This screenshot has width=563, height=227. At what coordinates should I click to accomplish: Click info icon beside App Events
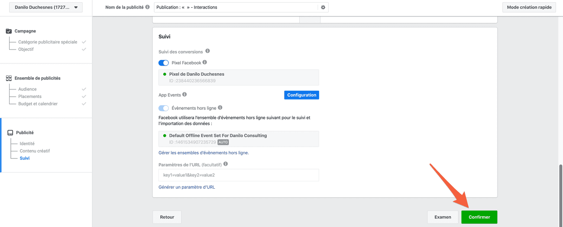(184, 95)
